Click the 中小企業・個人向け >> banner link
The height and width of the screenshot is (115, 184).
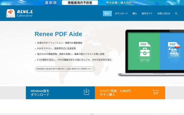point(122,3)
